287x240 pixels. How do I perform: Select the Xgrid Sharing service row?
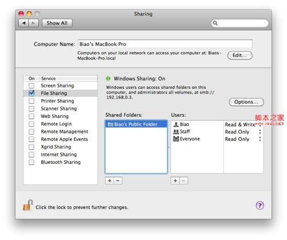[x=60, y=147]
